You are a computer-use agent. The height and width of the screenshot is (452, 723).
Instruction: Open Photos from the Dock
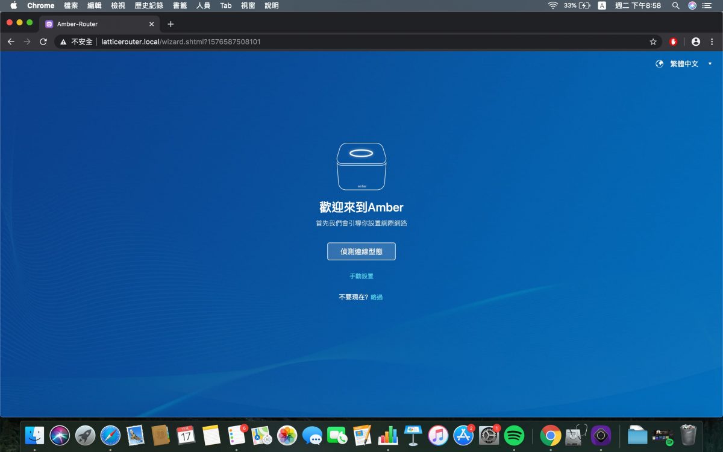tap(287, 435)
